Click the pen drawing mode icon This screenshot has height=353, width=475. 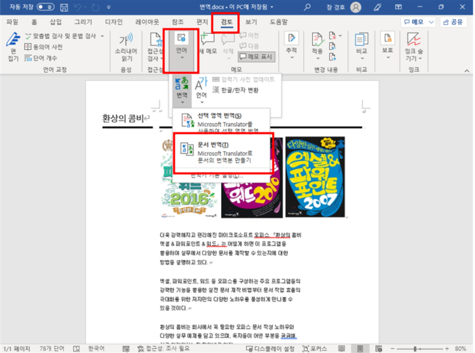click(x=377, y=7)
